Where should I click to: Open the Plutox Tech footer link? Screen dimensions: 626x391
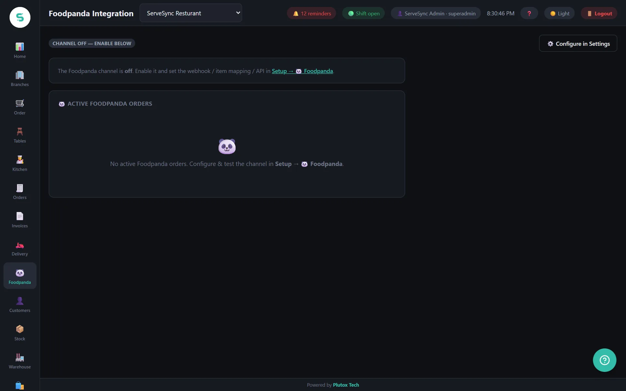[346, 385]
